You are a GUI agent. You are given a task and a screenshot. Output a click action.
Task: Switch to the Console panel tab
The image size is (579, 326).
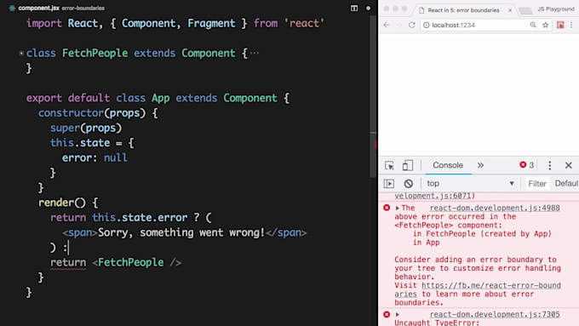[x=448, y=165]
